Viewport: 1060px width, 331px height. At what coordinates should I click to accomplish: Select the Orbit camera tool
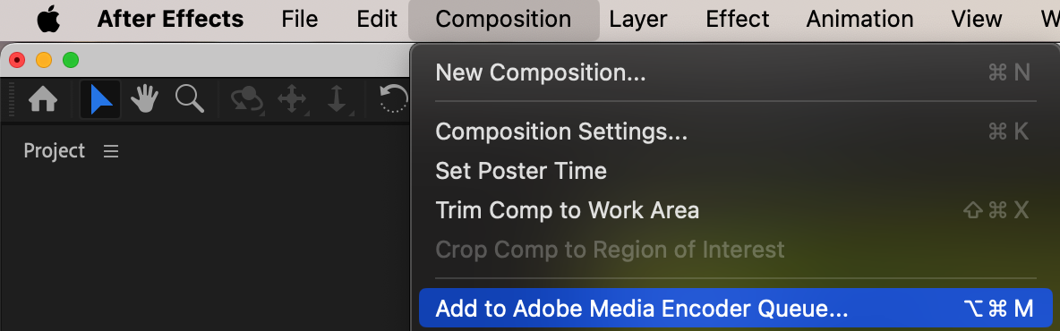(x=247, y=100)
